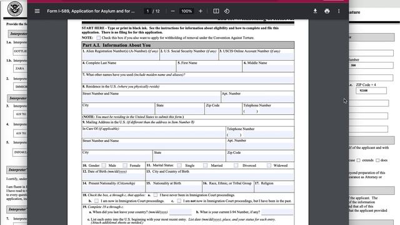The height and width of the screenshot is (225, 400).
Task: Click the mailing address State field
Action: [x=189, y=157]
